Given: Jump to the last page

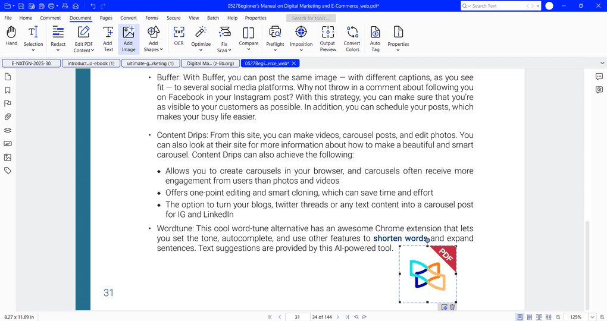Looking at the screenshot, I should pyautogui.click(x=347, y=317).
